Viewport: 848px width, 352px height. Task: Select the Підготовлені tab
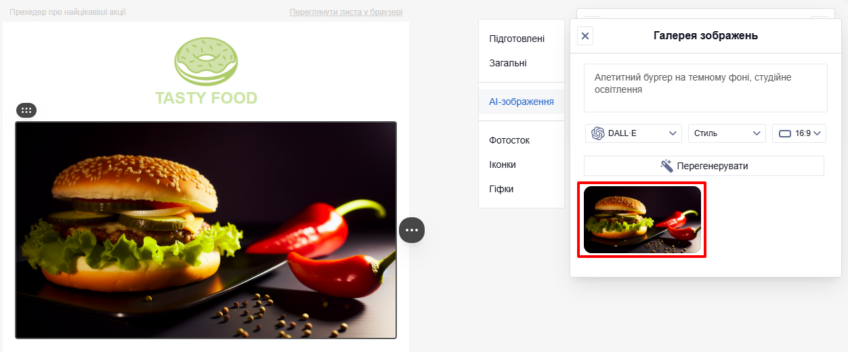click(517, 39)
